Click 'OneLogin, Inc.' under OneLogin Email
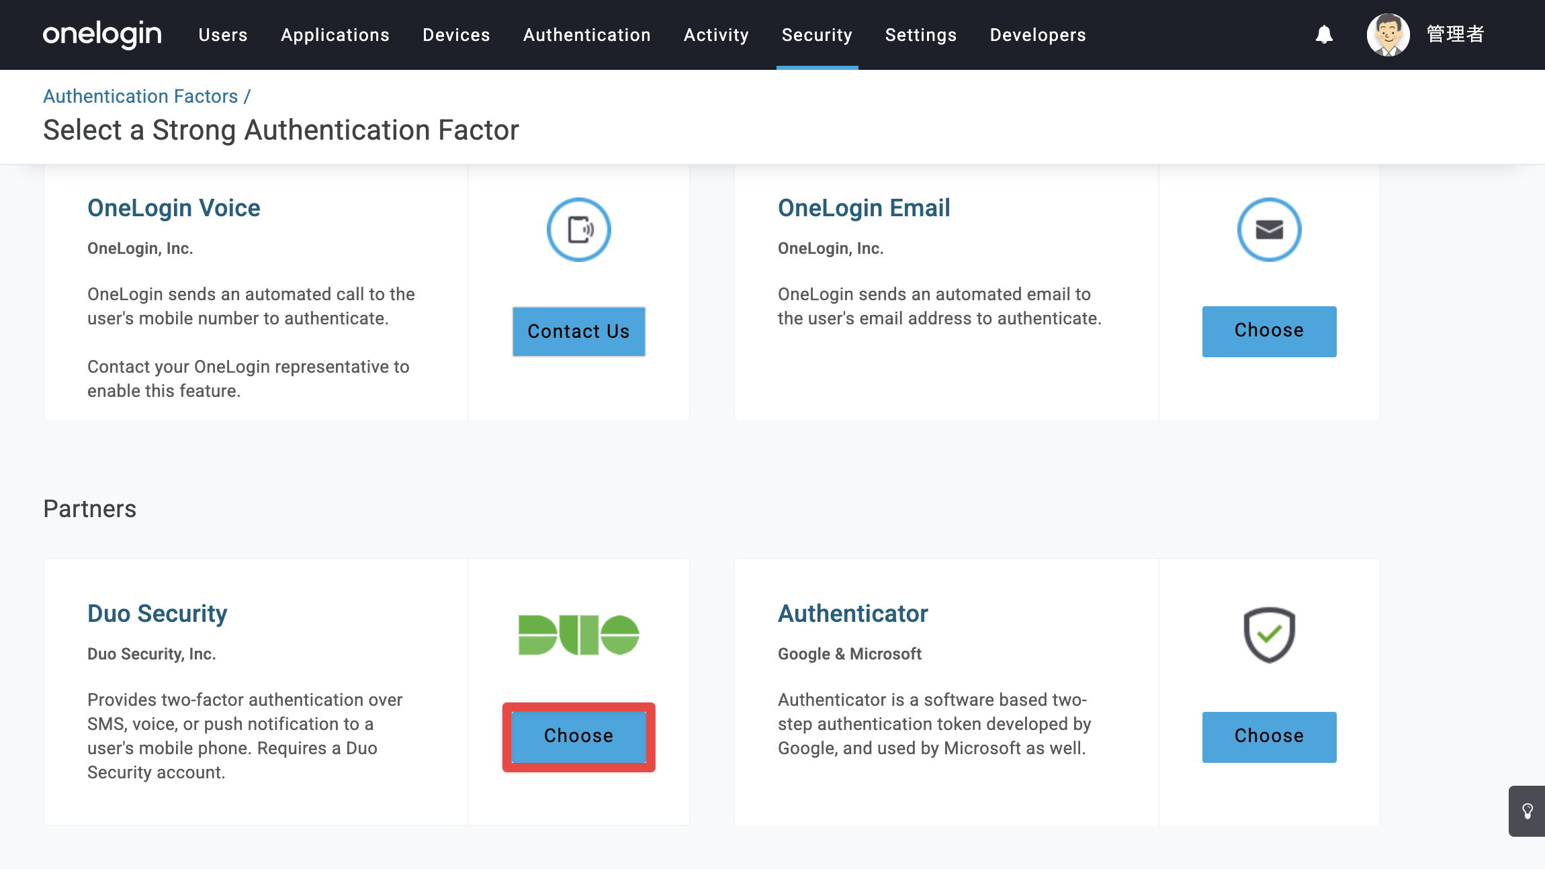Viewport: 1545px width, 869px height. click(x=830, y=248)
